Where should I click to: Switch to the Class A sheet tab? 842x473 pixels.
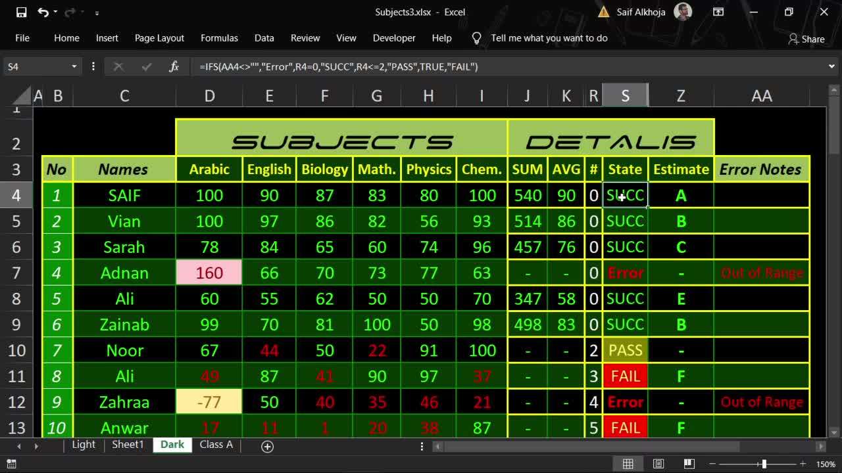(x=216, y=445)
